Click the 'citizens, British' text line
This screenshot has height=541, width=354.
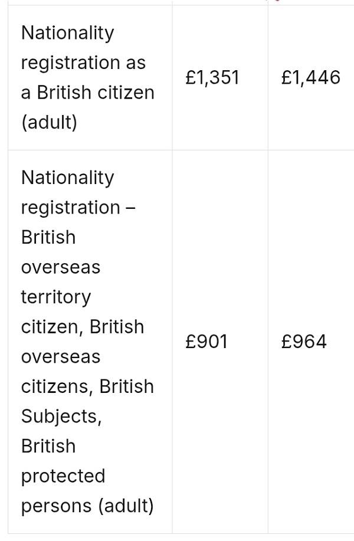click(x=87, y=386)
